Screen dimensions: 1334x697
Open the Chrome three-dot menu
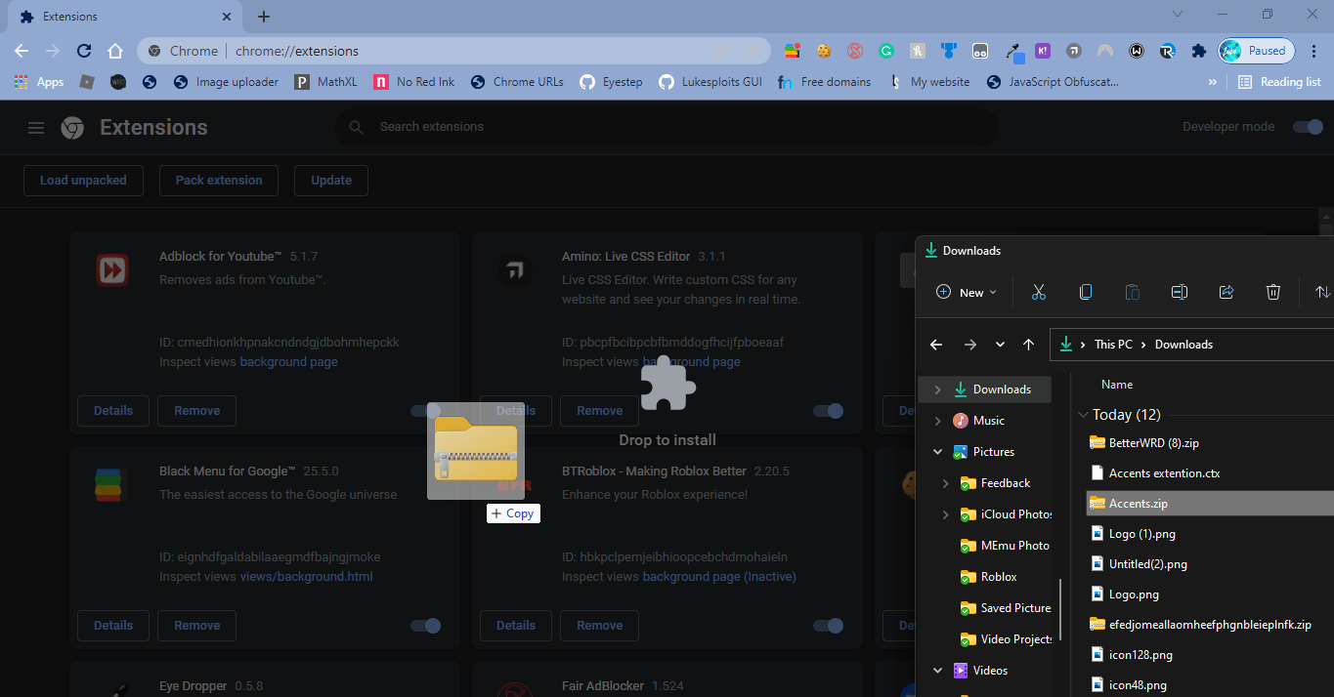click(x=1313, y=50)
